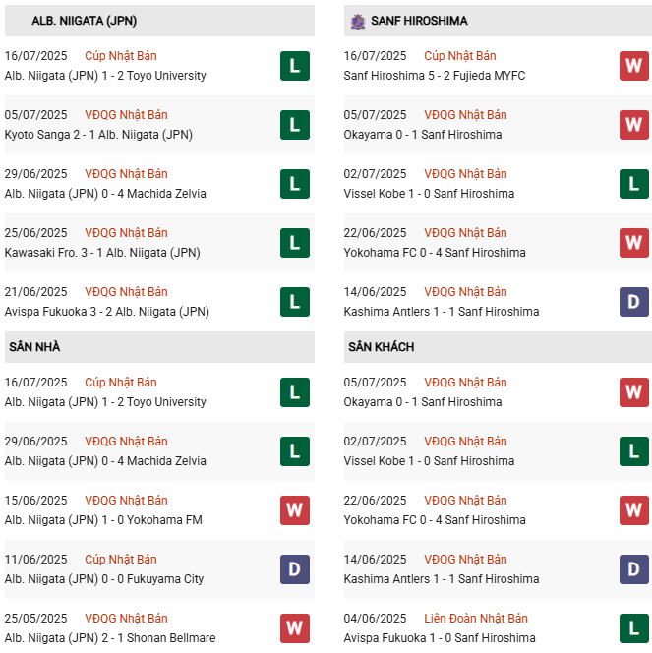Open Liên Đoàn Nhật Bản competition link
Screen dimensions: 652x653
tap(476, 619)
